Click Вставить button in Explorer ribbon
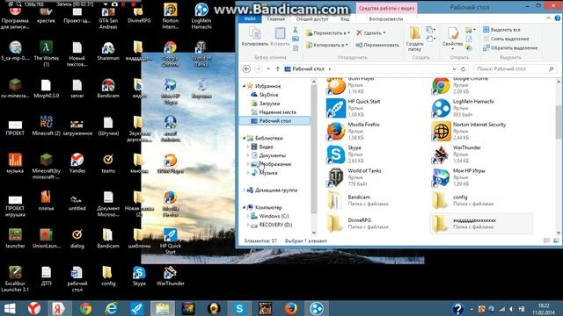This screenshot has height=316, width=563. click(280, 37)
